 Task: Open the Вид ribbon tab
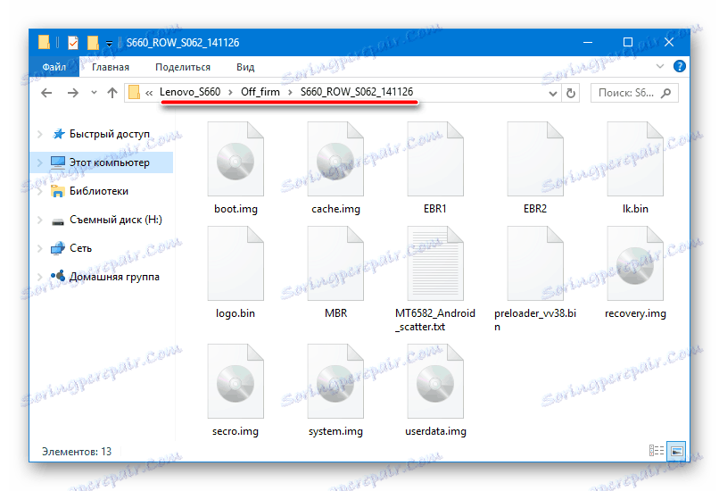(245, 67)
